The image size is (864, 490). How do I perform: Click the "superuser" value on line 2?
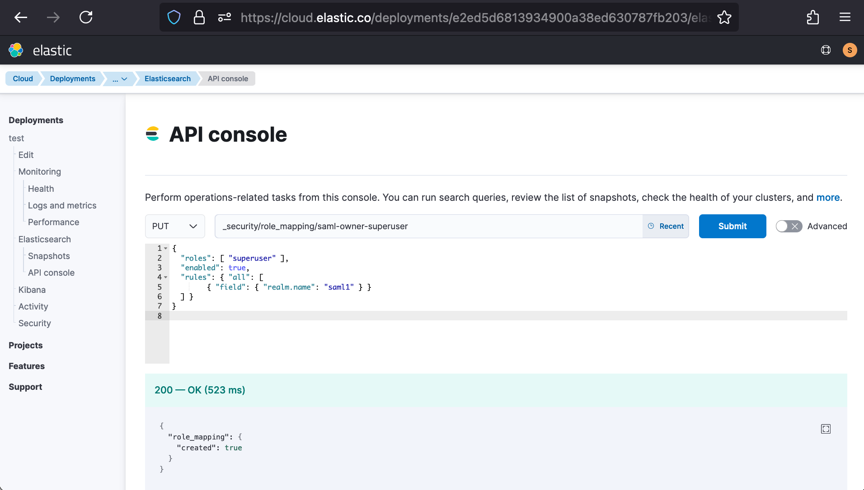pyautogui.click(x=252, y=258)
